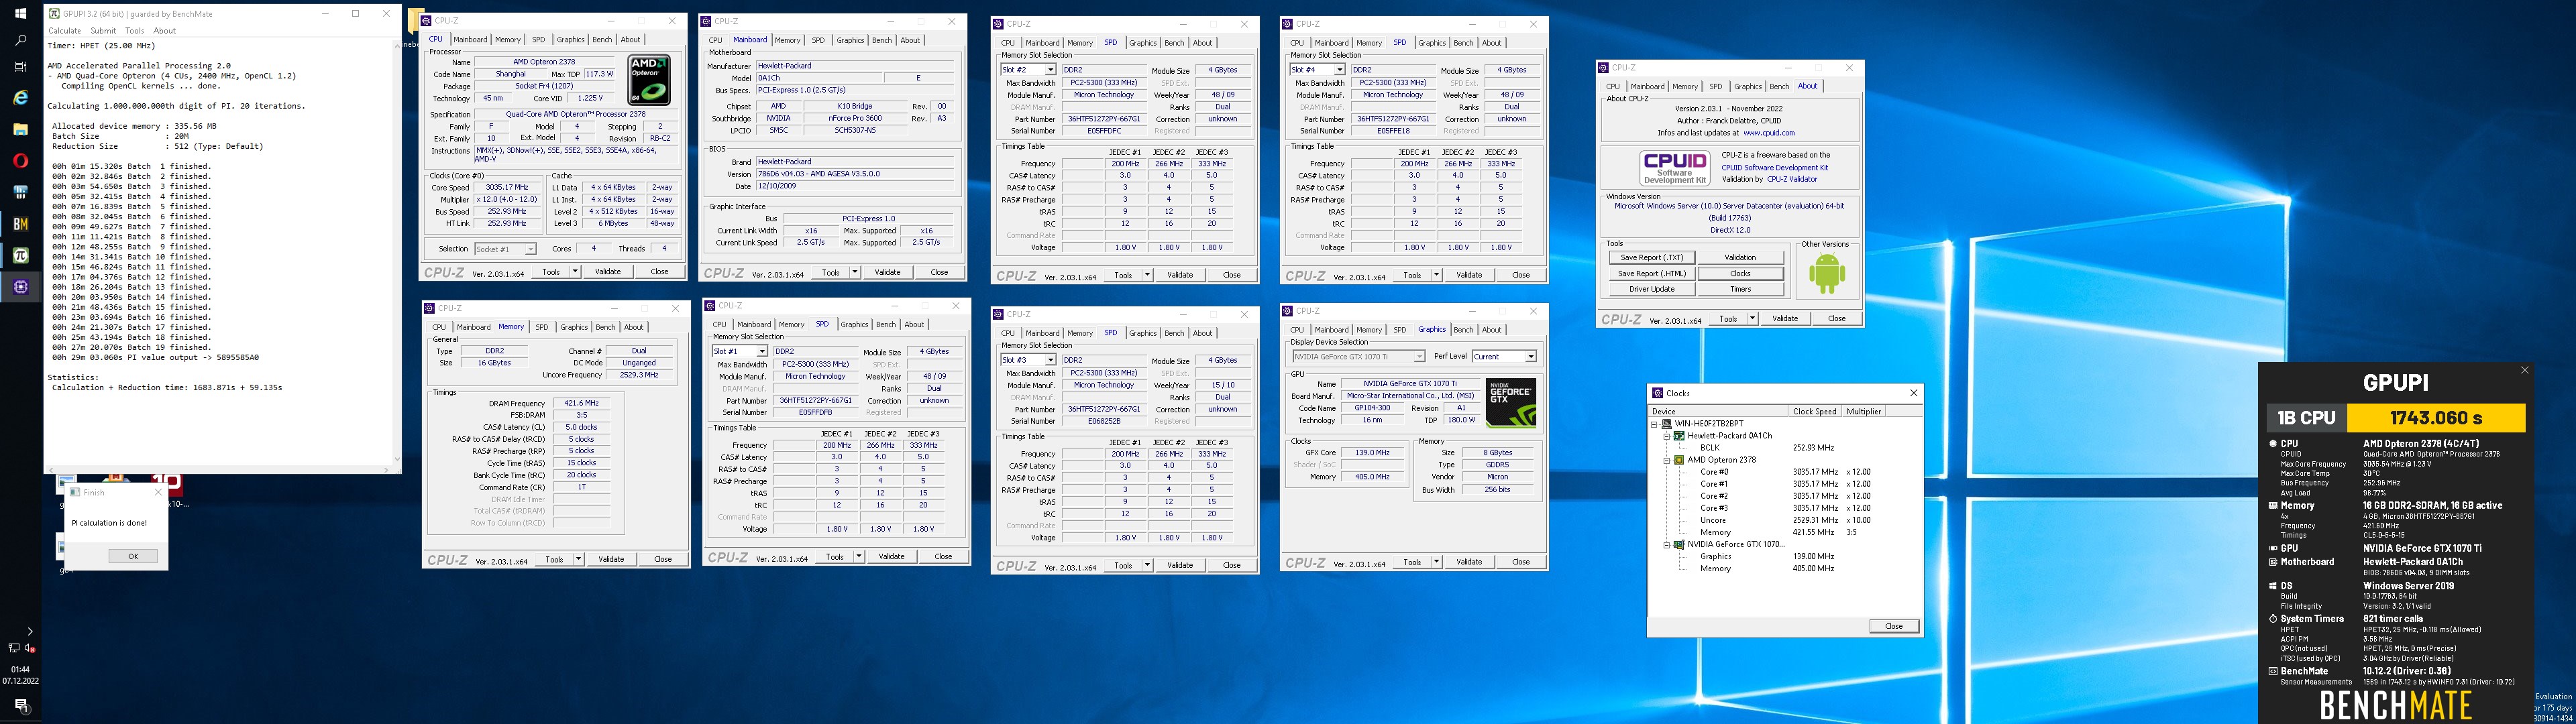Viewport: 2576px width, 724px height.
Task: Collapse the Hewlett-Packard 0A1Ch tree node
Action: 1667,436
